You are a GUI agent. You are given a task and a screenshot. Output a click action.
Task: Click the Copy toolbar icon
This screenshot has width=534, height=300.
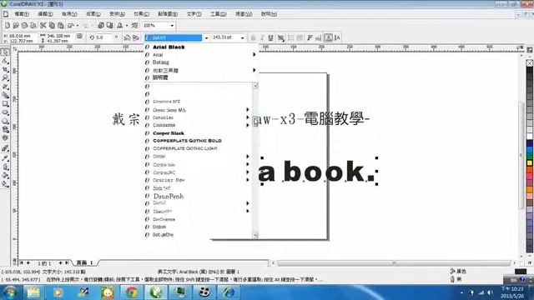52,26
